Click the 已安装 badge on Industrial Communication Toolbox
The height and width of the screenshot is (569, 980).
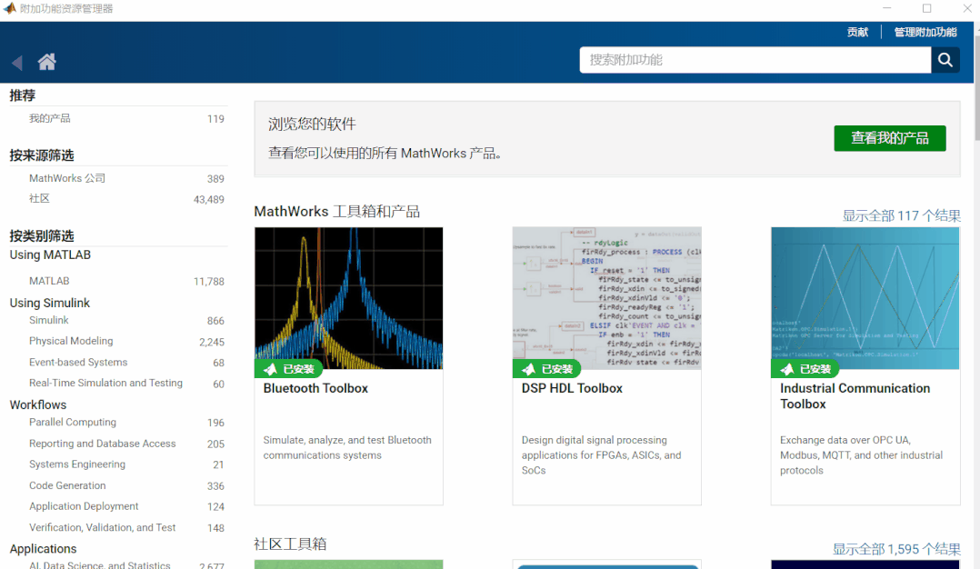805,369
